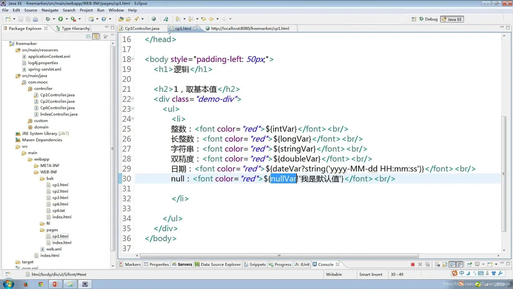513x289 pixels.
Task: Start the Debug (bug) toolbar icon
Action: pos(48,19)
